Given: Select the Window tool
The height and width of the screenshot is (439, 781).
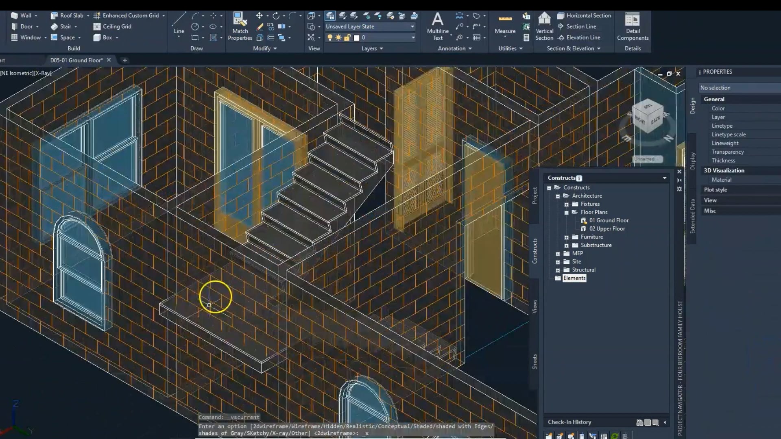Looking at the screenshot, I should coord(26,37).
